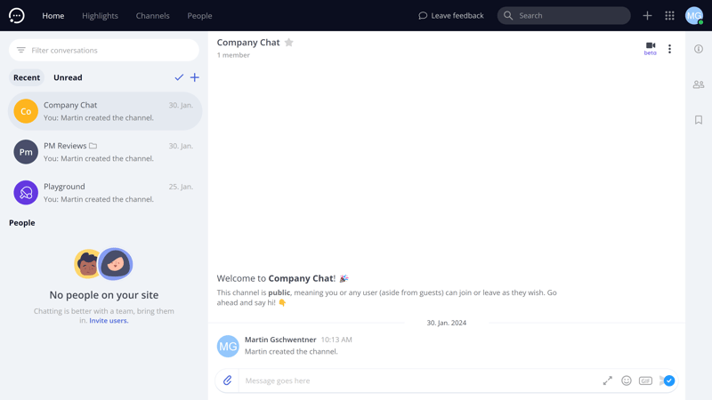Image resolution: width=712 pixels, height=400 pixels.
Task: Click MG avatar beside the message
Action: pyautogui.click(x=228, y=346)
